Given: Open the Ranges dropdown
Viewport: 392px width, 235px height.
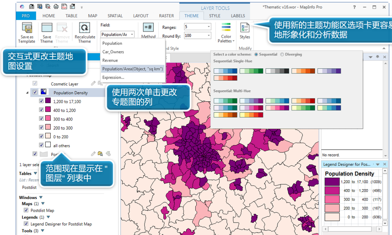Looking at the screenshot, I should click(209, 27).
